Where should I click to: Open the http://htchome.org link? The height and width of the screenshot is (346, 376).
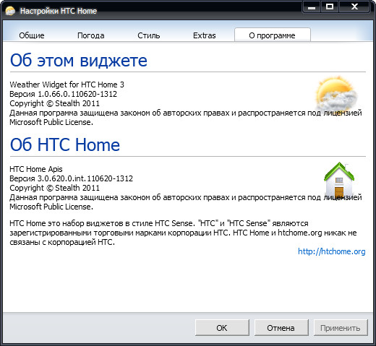tap(332, 251)
